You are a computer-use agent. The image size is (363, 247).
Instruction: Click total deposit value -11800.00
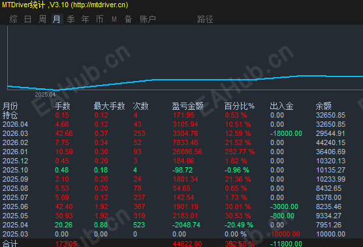[x=286, y=244]
